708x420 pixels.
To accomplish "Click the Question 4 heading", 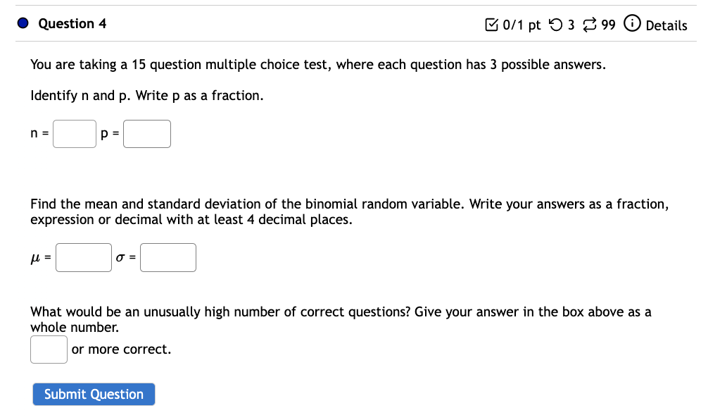I will [71, 23].
